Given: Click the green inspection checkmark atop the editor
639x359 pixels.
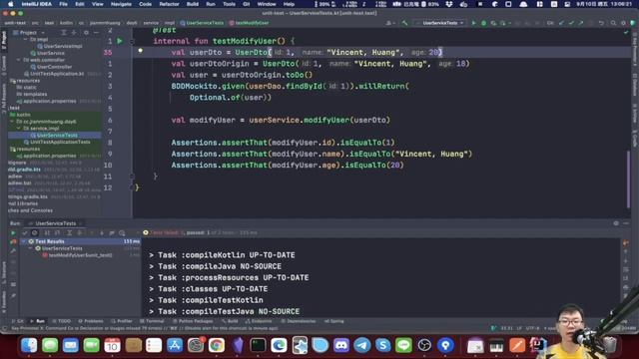Looking at the screenshot, I should pyautogui.click(x=626, y=32).
